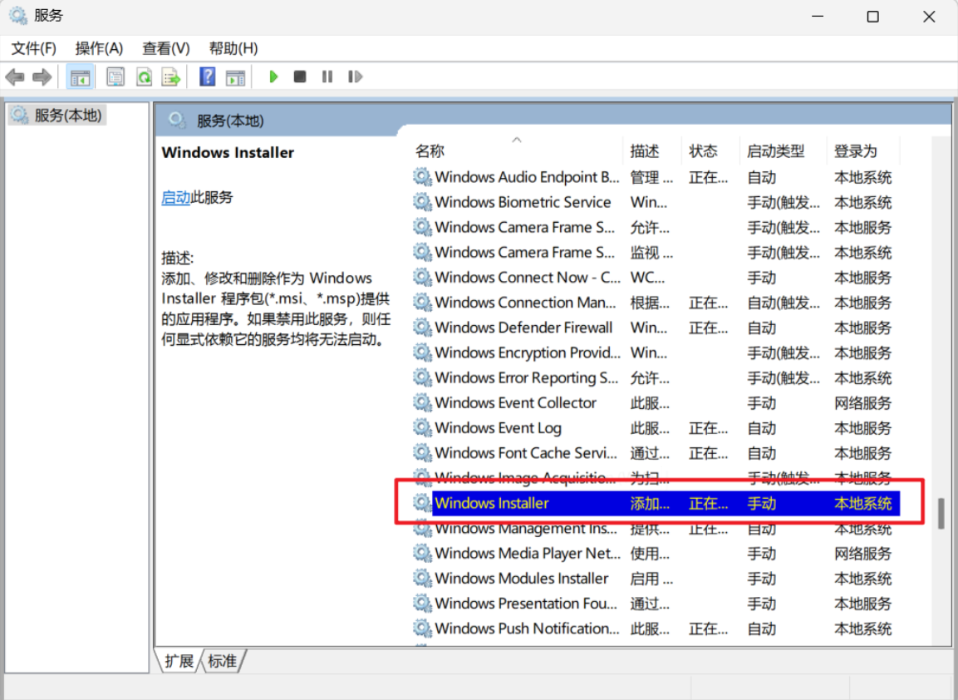Click 网络服务 in Windows Event Collector row
Image resolution: width=958 pixels, height=700 pixels.
(862, 402)
